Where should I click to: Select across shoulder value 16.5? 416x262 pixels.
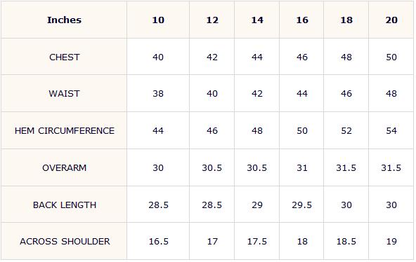tap(158, 242)
